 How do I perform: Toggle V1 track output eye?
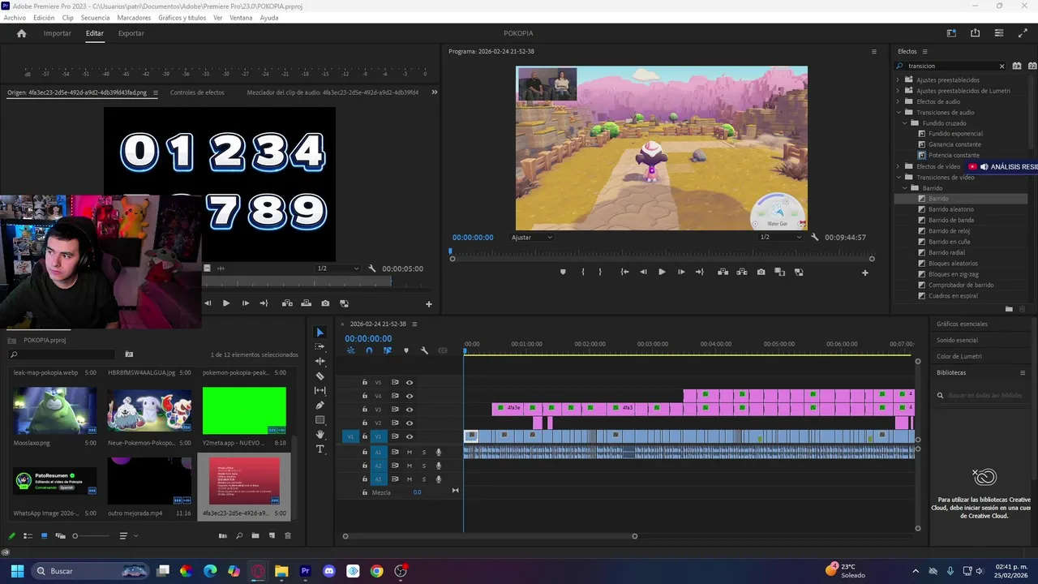tap(410, 436)
